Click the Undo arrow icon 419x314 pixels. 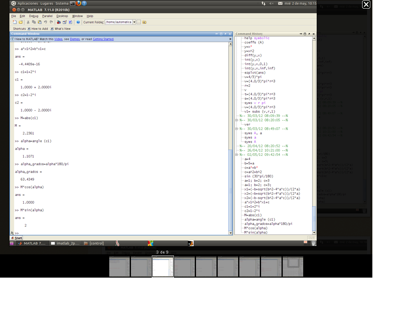(x=45, y=22)
